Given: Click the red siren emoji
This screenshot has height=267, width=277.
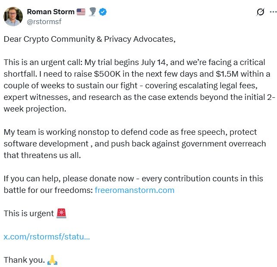Looking at the screenshot, I should click(62, 213).
